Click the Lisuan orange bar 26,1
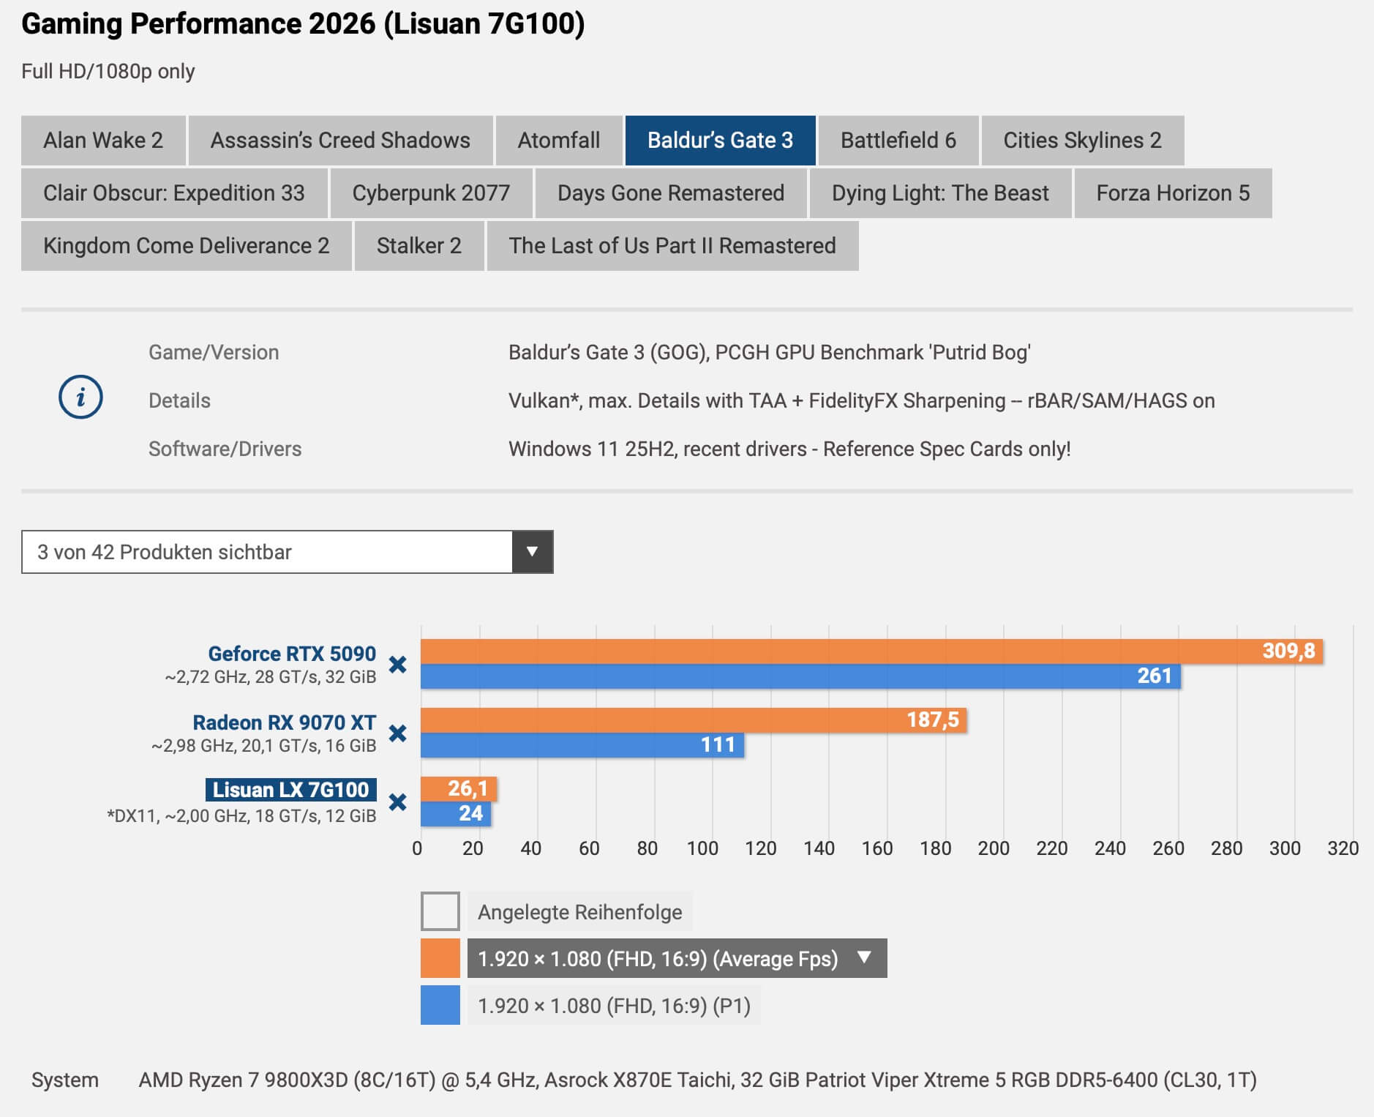The width and height of the screenshot is (1374, 1117). point(459,789)
